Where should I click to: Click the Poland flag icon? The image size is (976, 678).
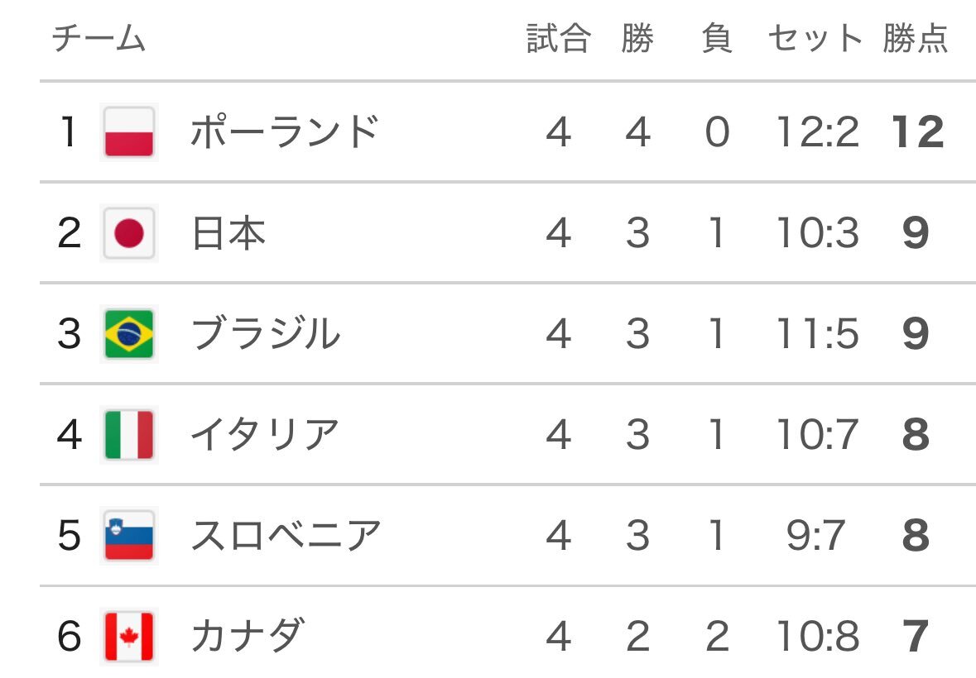pyautogui.click(x=129, y=131)
